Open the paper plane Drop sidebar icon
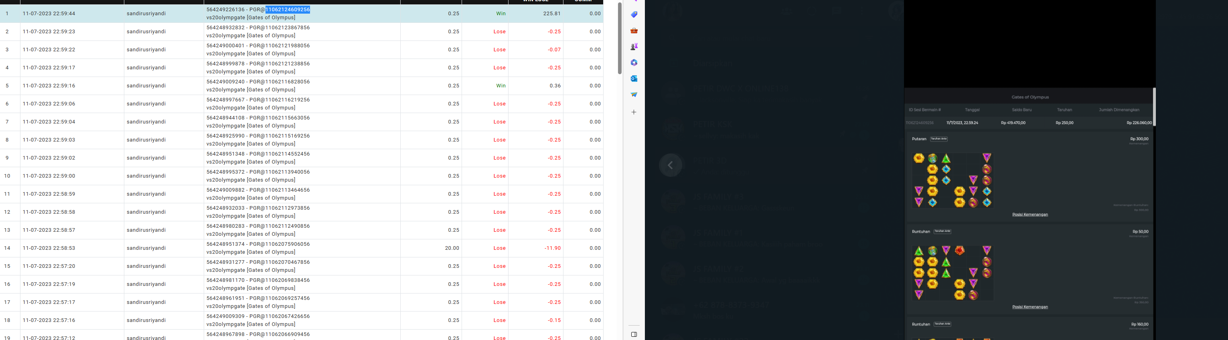This screenshot has width=1228, height=340. click(634, 94)
